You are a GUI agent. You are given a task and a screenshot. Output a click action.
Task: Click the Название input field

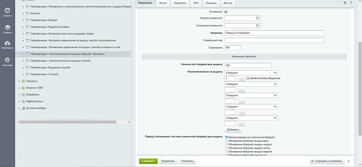274,33
